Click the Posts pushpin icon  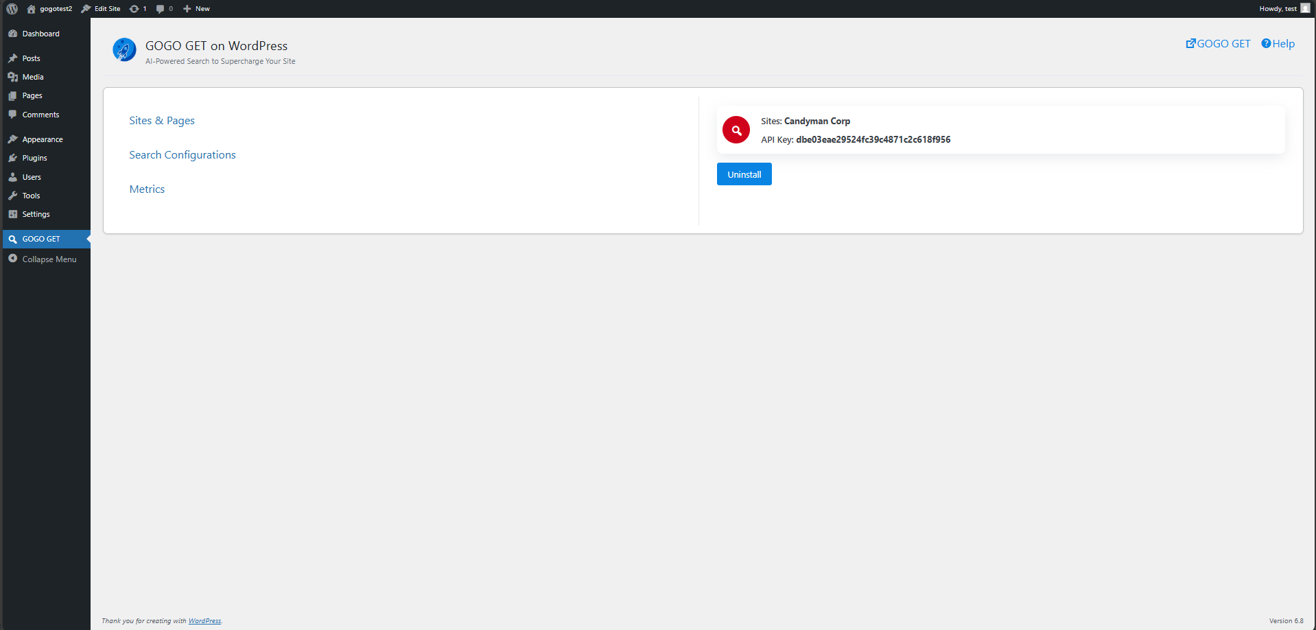pyautogui.click(x=12, y=58)
